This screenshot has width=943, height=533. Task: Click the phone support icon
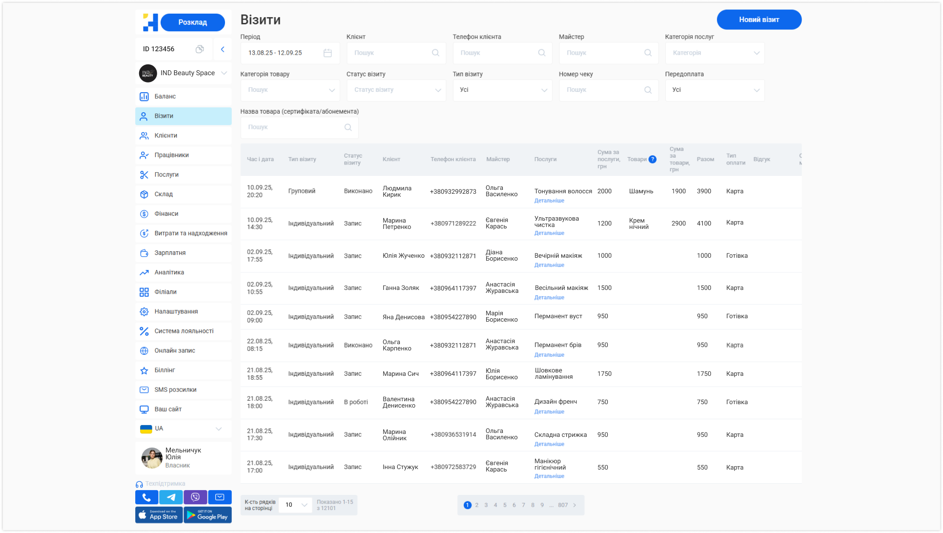(x=146, y=497)
